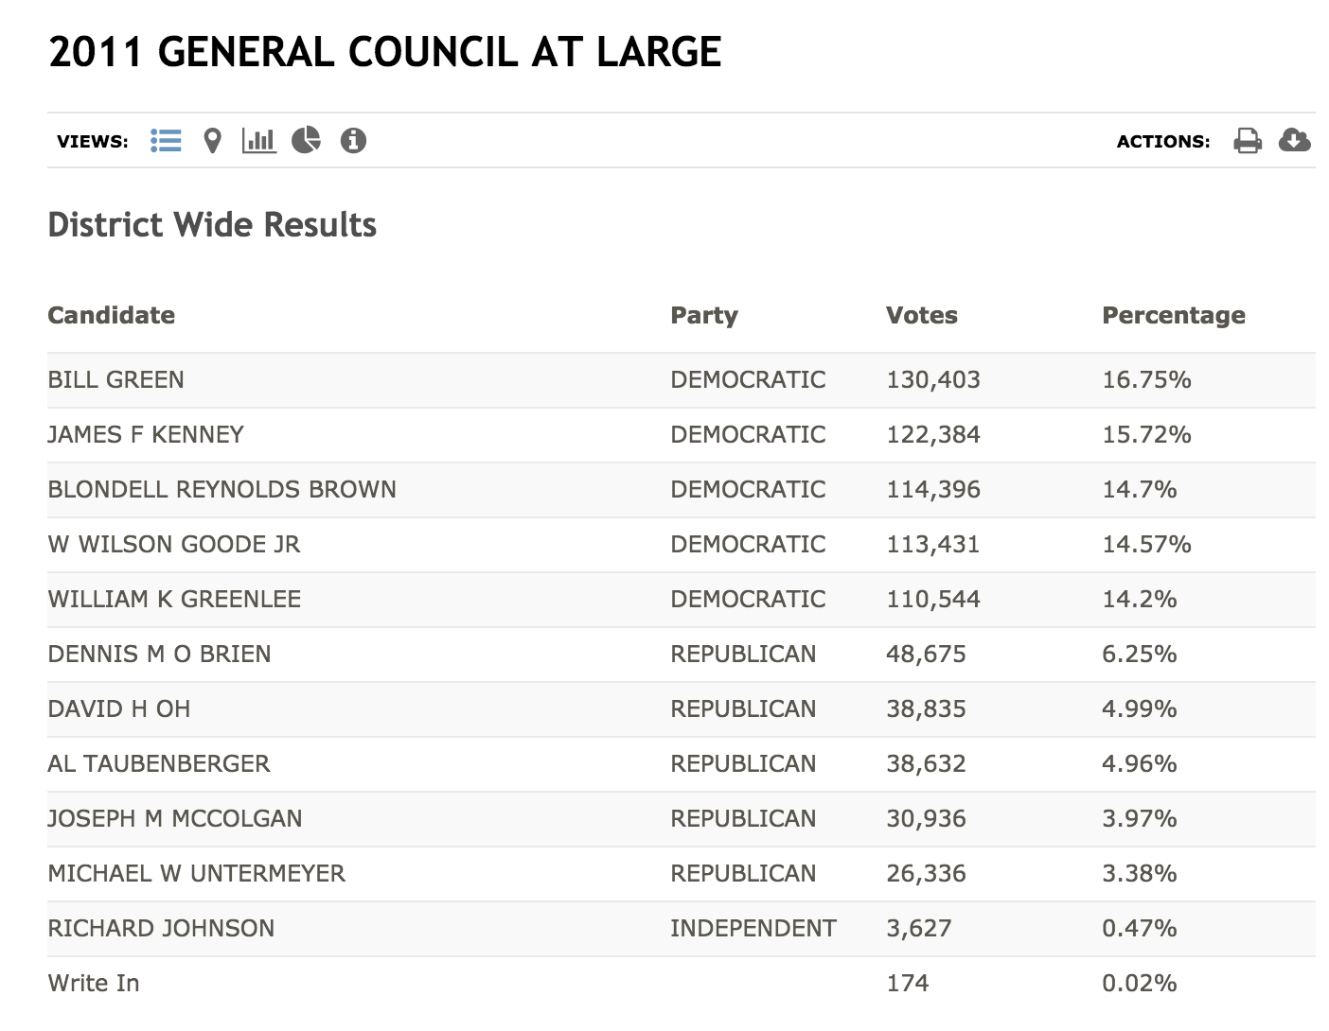Image resolution: width=1329 pixels, height=1031 pixels.
Task: Select the JAMES F KENNEY row
Action: click(682, 435)
